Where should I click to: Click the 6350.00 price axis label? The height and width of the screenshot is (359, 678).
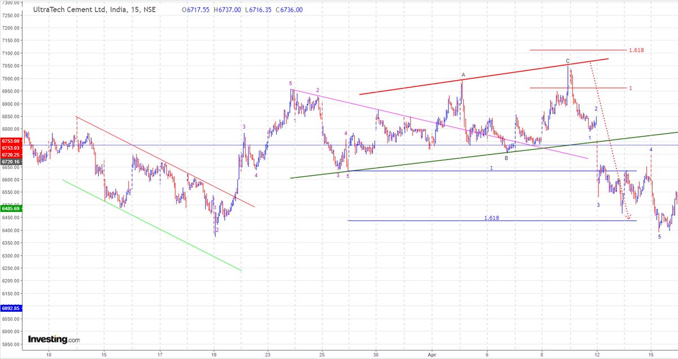11,243
